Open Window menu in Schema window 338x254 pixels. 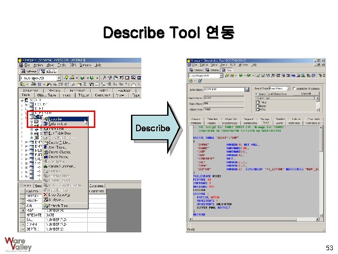[85, 65]
